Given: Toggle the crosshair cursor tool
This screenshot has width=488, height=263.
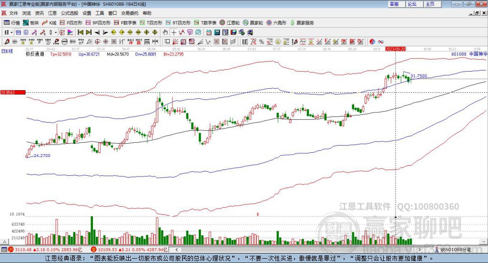Looking at the screenshot, I should click(x=173, y=32).
